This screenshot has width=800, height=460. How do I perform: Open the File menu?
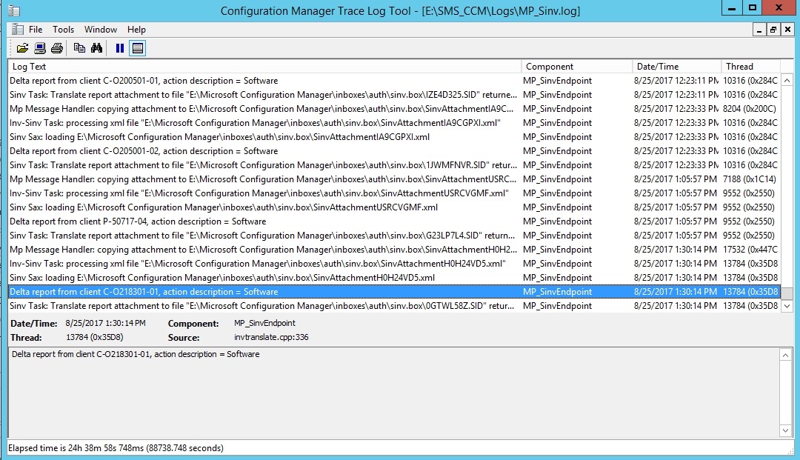(x=35, y=30)
